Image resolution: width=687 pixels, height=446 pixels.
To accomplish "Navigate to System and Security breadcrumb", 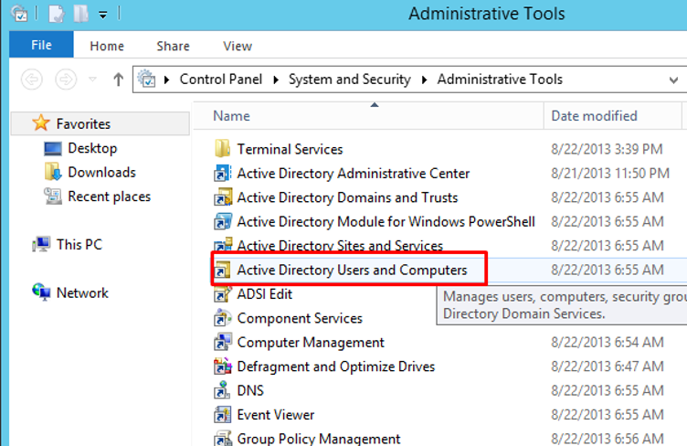I will point(349,80).
